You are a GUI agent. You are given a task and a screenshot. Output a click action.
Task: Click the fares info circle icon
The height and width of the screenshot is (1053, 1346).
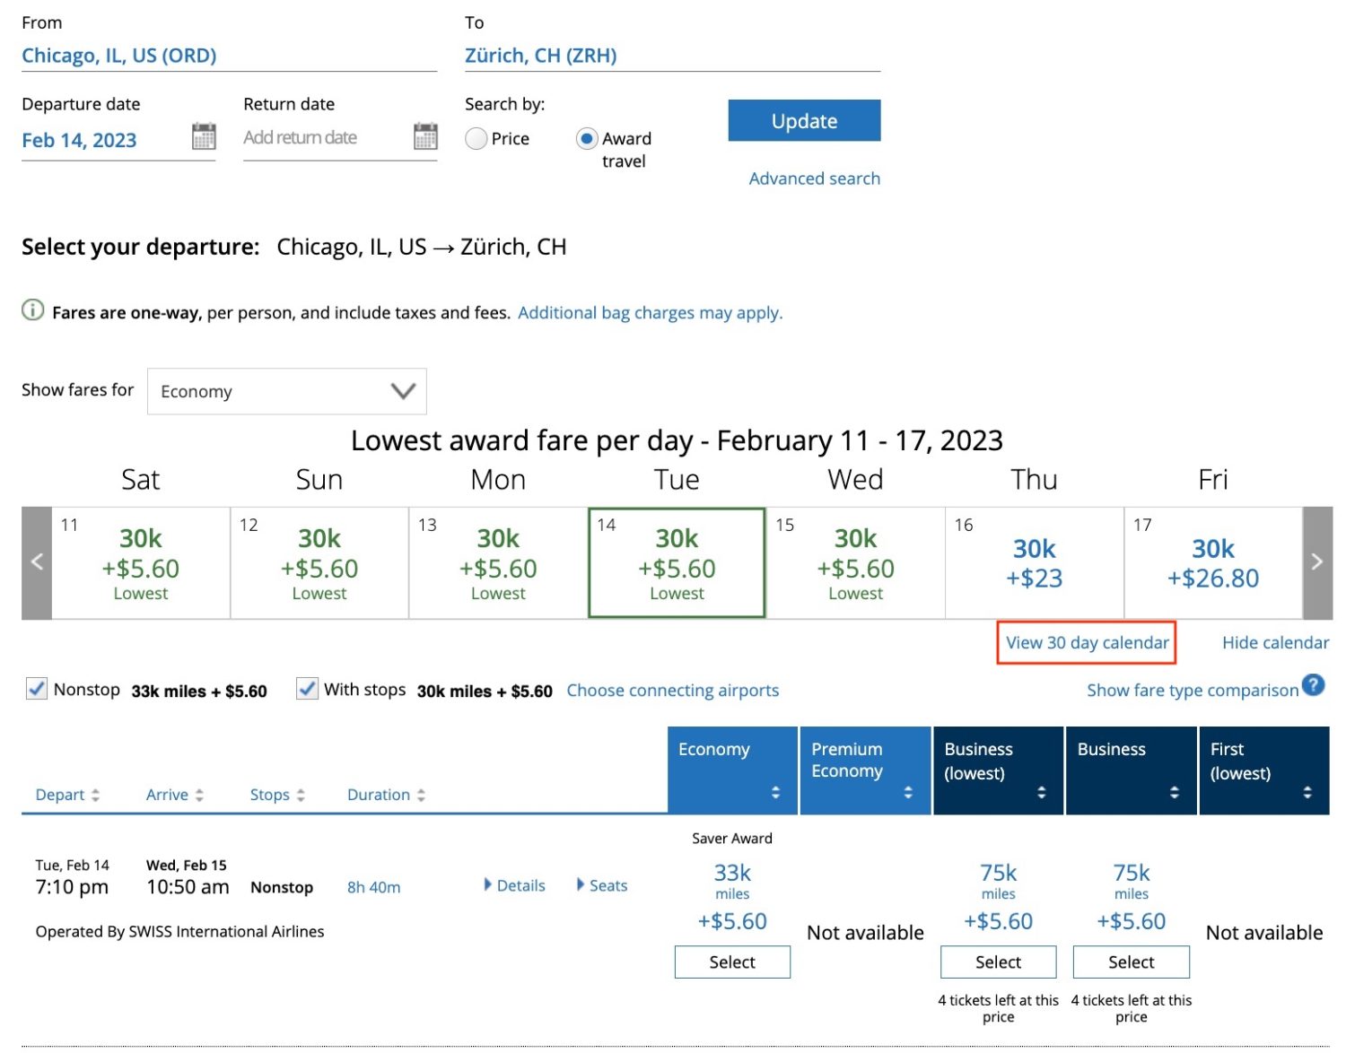click(32, 310)
